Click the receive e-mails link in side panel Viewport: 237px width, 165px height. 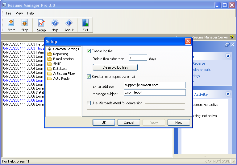tap(201, 70)
